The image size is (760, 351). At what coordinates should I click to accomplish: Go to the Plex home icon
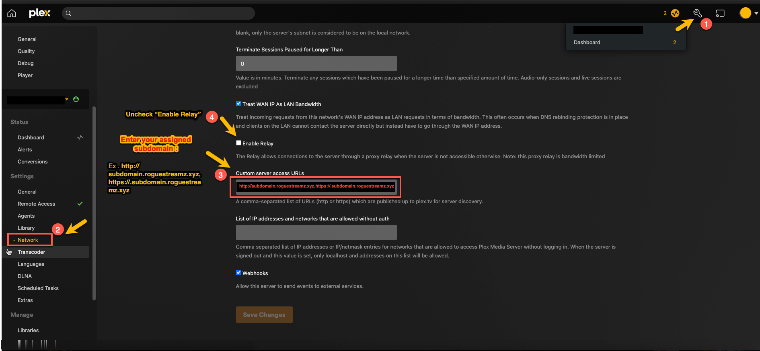coord(12,13)
